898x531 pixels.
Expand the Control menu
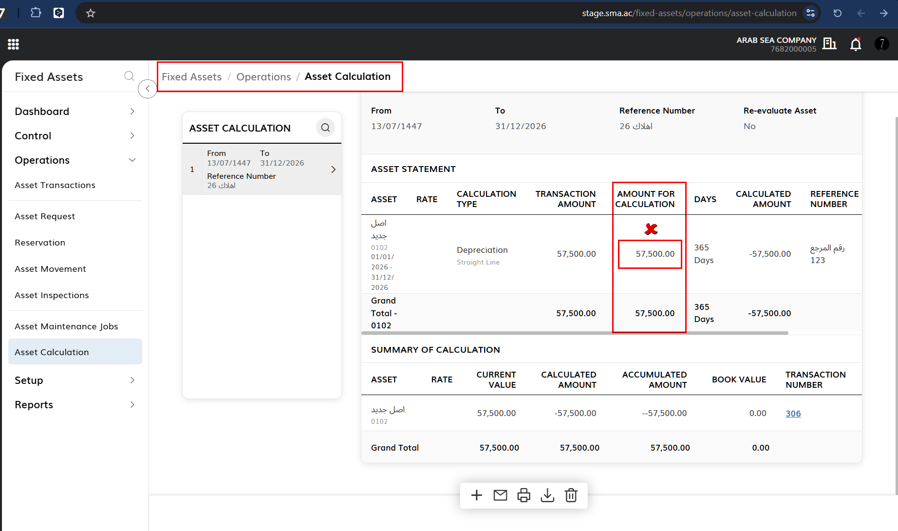(x=75, y=136)
